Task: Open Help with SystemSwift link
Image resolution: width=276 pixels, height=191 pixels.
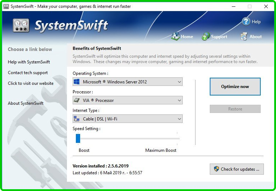Action: [x=29, y=62]
